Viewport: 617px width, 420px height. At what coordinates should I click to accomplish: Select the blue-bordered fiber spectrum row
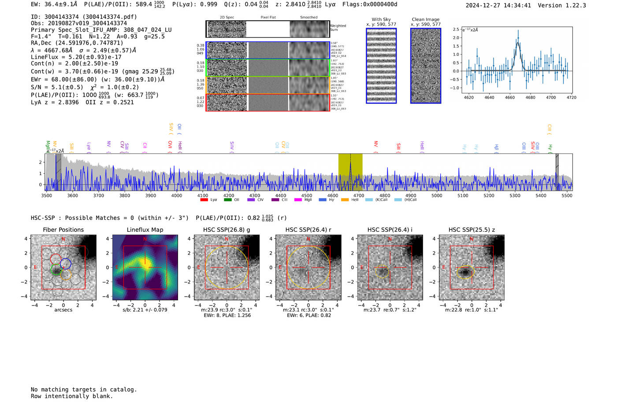(x=268, y=50)
